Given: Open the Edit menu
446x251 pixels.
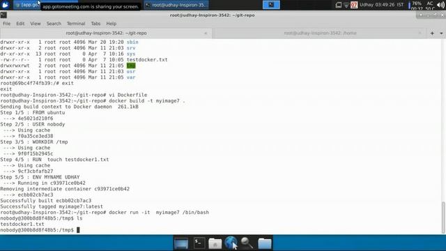Looking at the screenshot, I should coord(20,24).
